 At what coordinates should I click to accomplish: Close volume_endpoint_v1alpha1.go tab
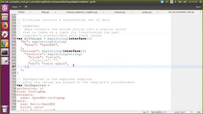point(104,12)
